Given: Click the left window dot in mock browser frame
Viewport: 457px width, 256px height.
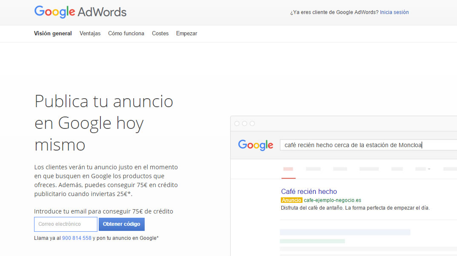Looking at the screenshot, I should click(x=237, y=123).
